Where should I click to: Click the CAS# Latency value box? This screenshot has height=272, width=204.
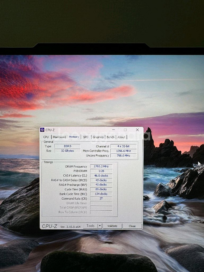pos(101,176)
